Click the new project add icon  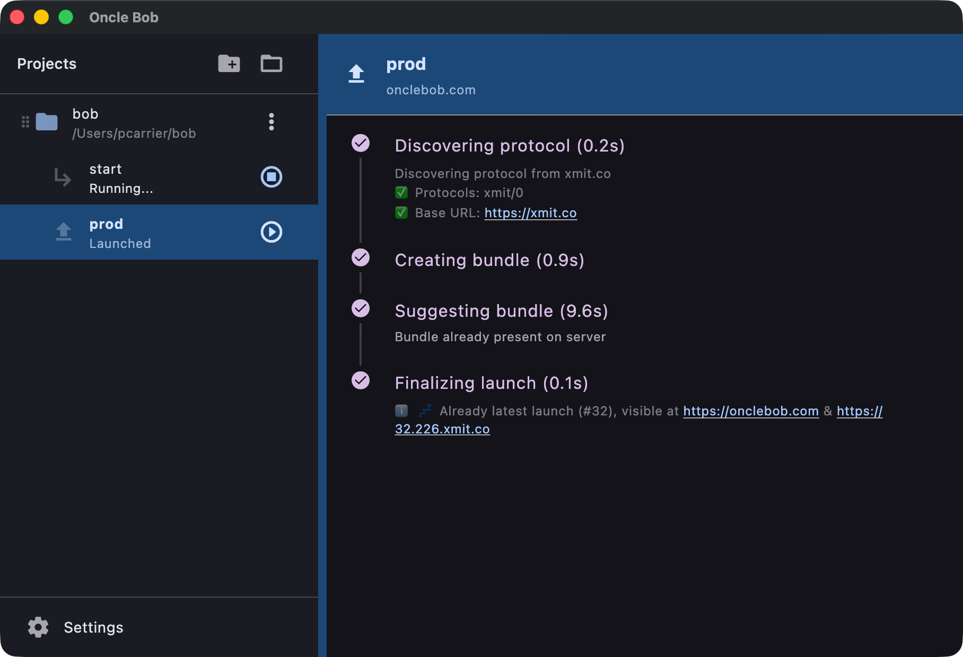tap(229, 64)
